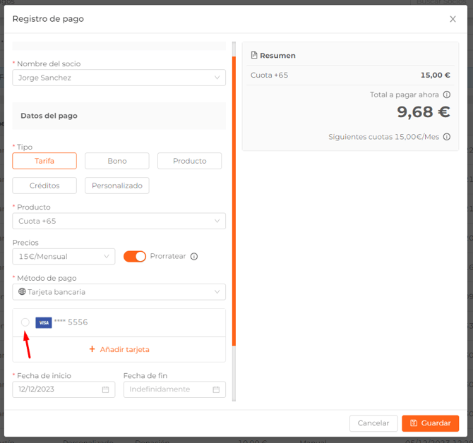Close the Registro de pago dialog
Image resolution: width=473 pixels, height=443 pixels.
[x=453, y=19]
